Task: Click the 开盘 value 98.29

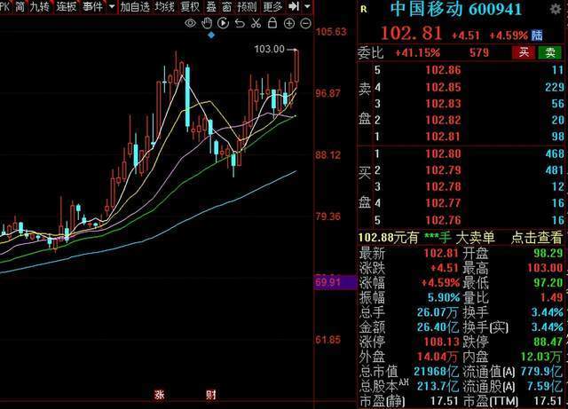Action: 548,253
